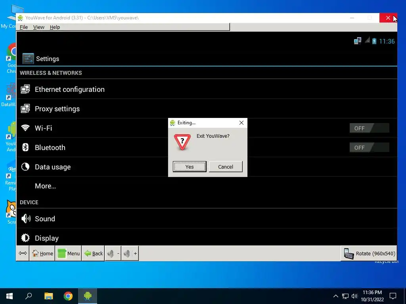The image size is (406, 304).
Task: Open File Explorer from taskbar
Action: point(48,296)
